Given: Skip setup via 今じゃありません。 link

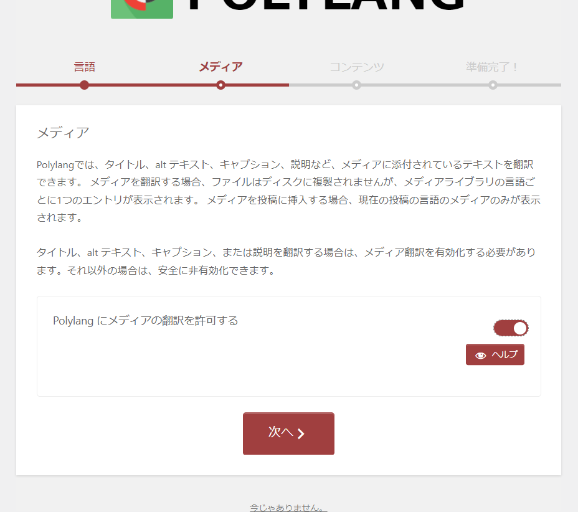Looking at the screenshot, I should (x=288, y=508).
